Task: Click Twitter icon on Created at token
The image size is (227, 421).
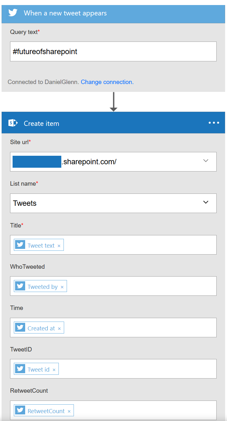Action: tap(20, 328)
